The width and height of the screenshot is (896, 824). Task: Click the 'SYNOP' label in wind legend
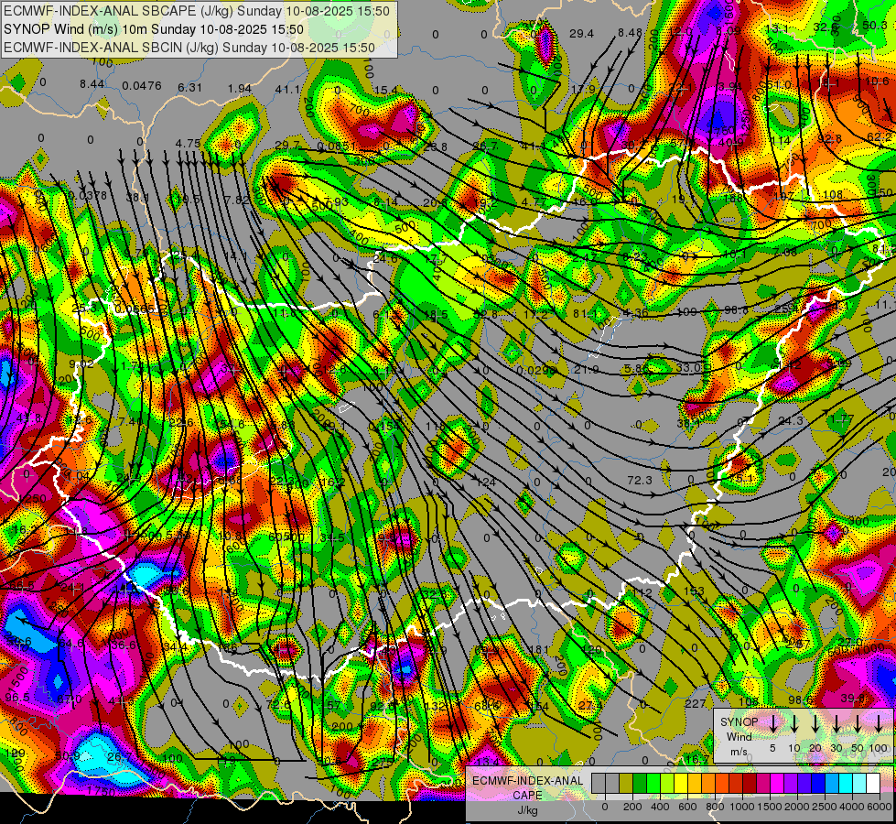click(739, 722)
